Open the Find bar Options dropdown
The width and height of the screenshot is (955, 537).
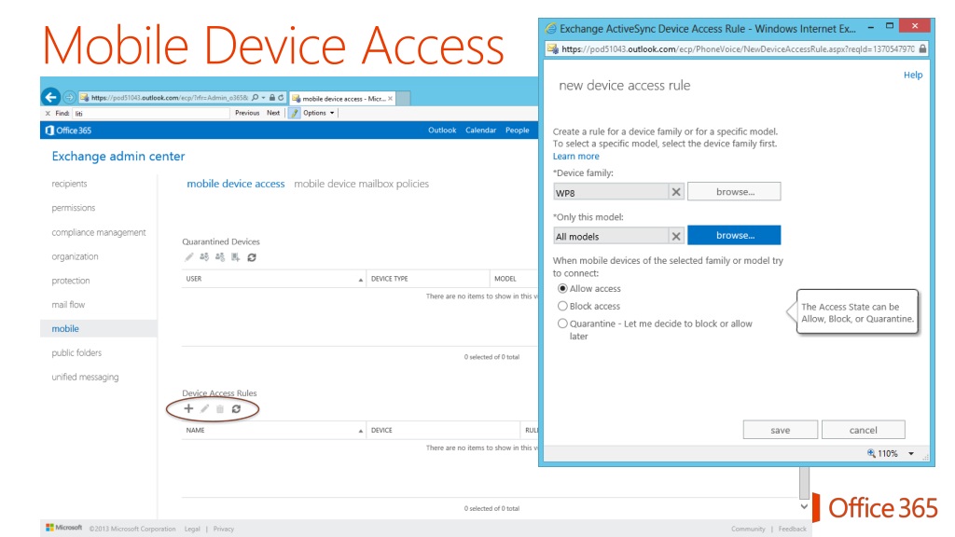(319, 113)
